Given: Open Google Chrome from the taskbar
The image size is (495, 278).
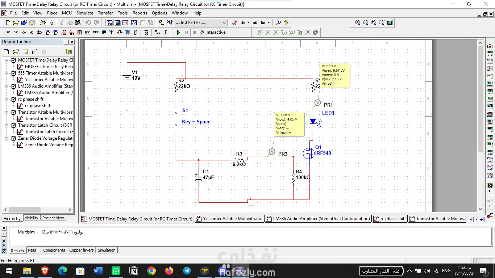Looking at the screenshot, I should tap(151, 271).
